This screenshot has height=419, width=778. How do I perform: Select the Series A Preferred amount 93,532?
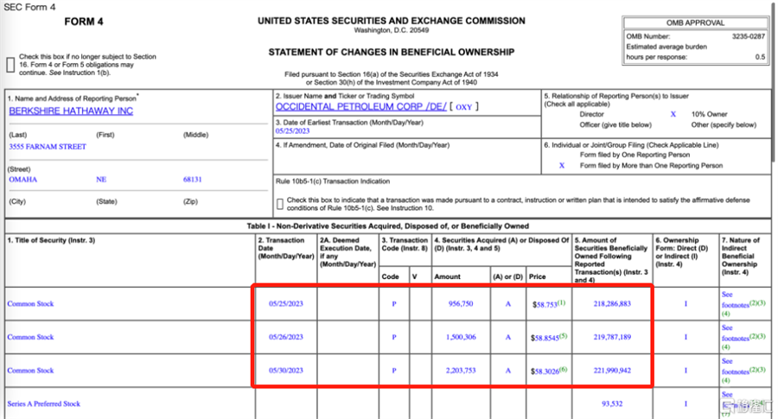point(612,403)
